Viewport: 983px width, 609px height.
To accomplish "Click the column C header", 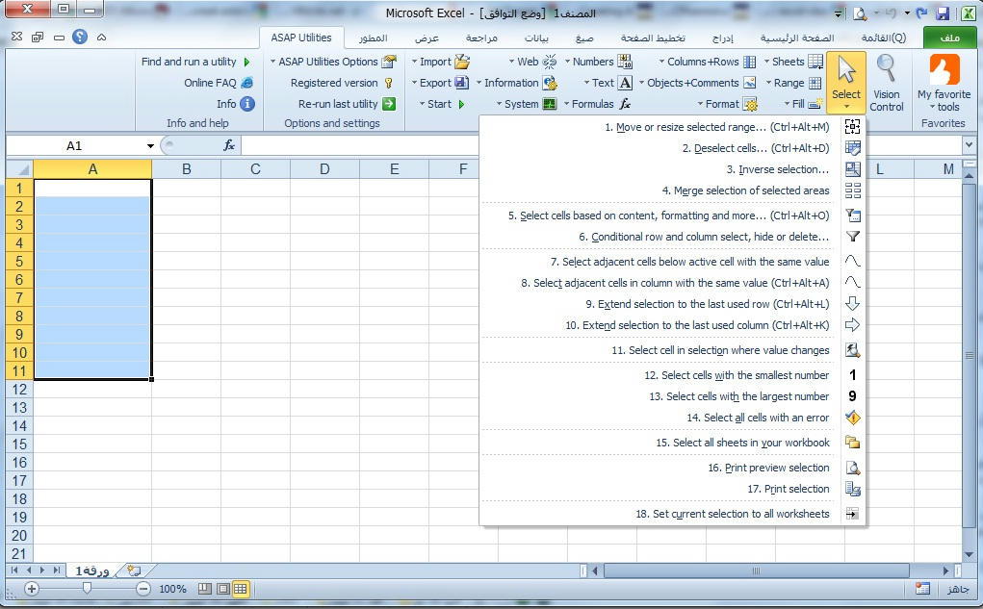I will [255, 169].
